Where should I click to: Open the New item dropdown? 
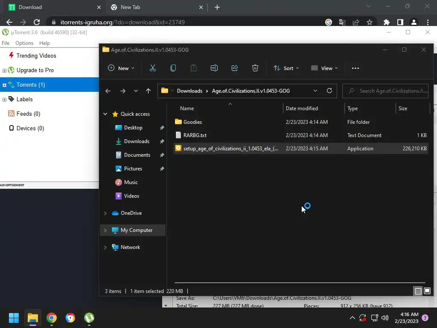[121, 68]
